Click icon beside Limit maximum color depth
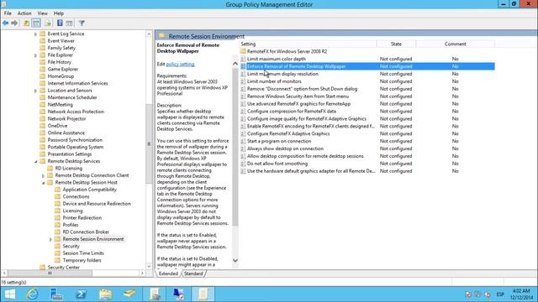Viewport: 538px width, 302px height. click(x=243, y=59)
